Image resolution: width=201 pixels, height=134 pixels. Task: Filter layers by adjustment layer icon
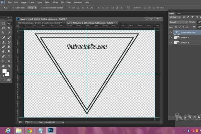click(x=188, y=17)
